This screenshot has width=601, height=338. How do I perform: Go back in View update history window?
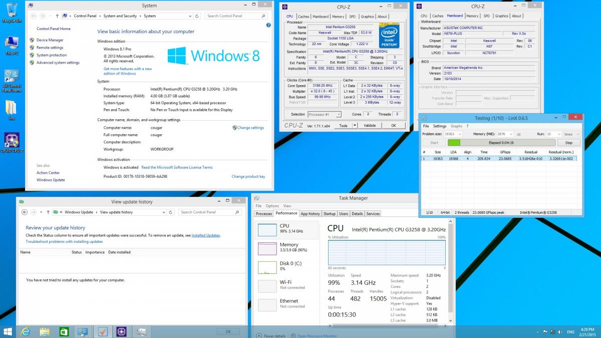[x=25, y=212]
